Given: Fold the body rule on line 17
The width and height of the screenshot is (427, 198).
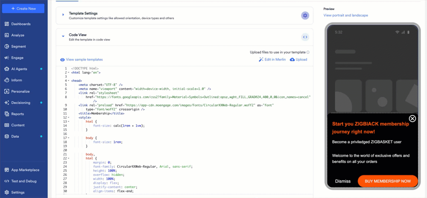Looking at the screenshot, I should pos(68,138).
